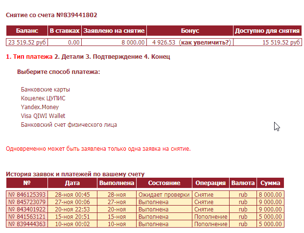Choose Visa QIWI Wallet option
Screen dimensions: 304x233
pyautogui.click(x=43, y=116)
